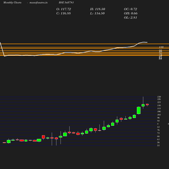Click the "51" price axis label
The height and width of the screenshot is (169, 169).
click(x=159, y=145)
